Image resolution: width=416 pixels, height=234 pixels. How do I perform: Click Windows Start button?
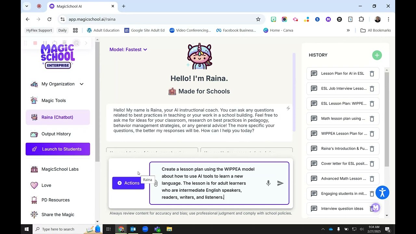[x=27, y=229]
